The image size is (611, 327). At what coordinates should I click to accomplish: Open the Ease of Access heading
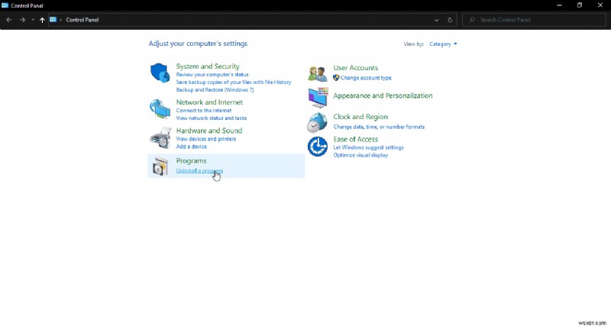pyautogui.click(x=355, y=139)
